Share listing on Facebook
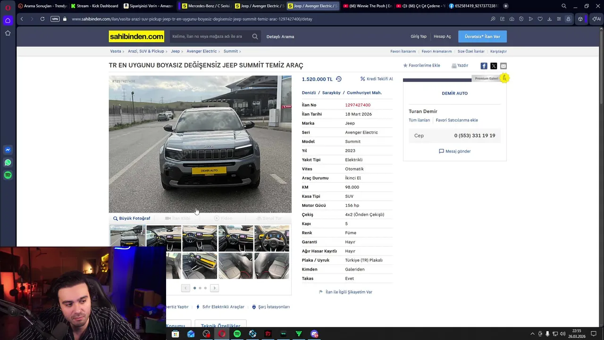Screen dimensions: 604x340 [x=484, y=66]
